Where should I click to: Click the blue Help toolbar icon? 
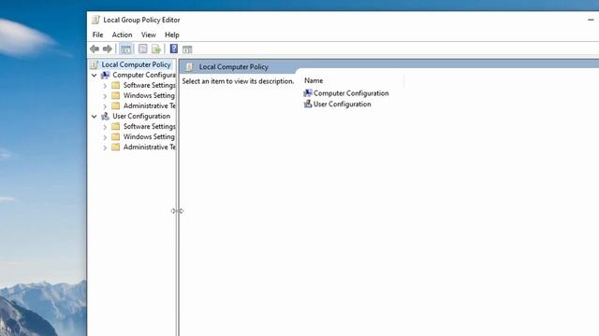tap(174, 49)
